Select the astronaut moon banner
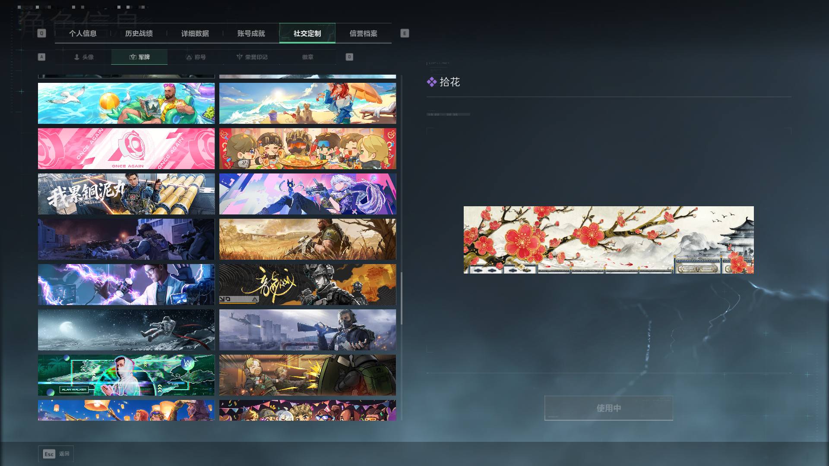 (x=126, y=330)
